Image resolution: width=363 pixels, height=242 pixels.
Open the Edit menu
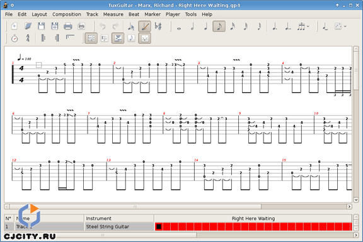pyautogui.click(x=22, y=14)
